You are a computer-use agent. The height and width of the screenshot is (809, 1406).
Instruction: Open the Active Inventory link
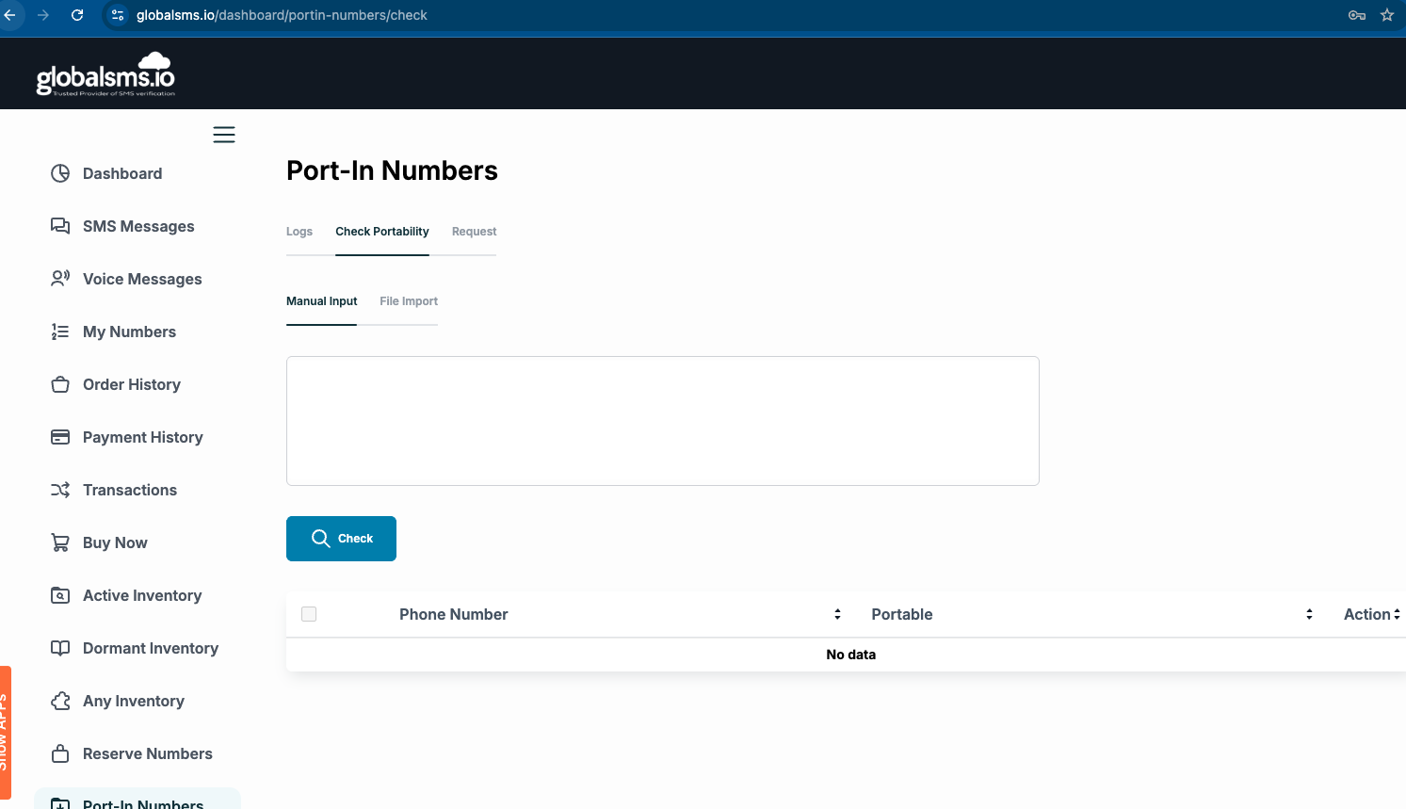(142, 595)
